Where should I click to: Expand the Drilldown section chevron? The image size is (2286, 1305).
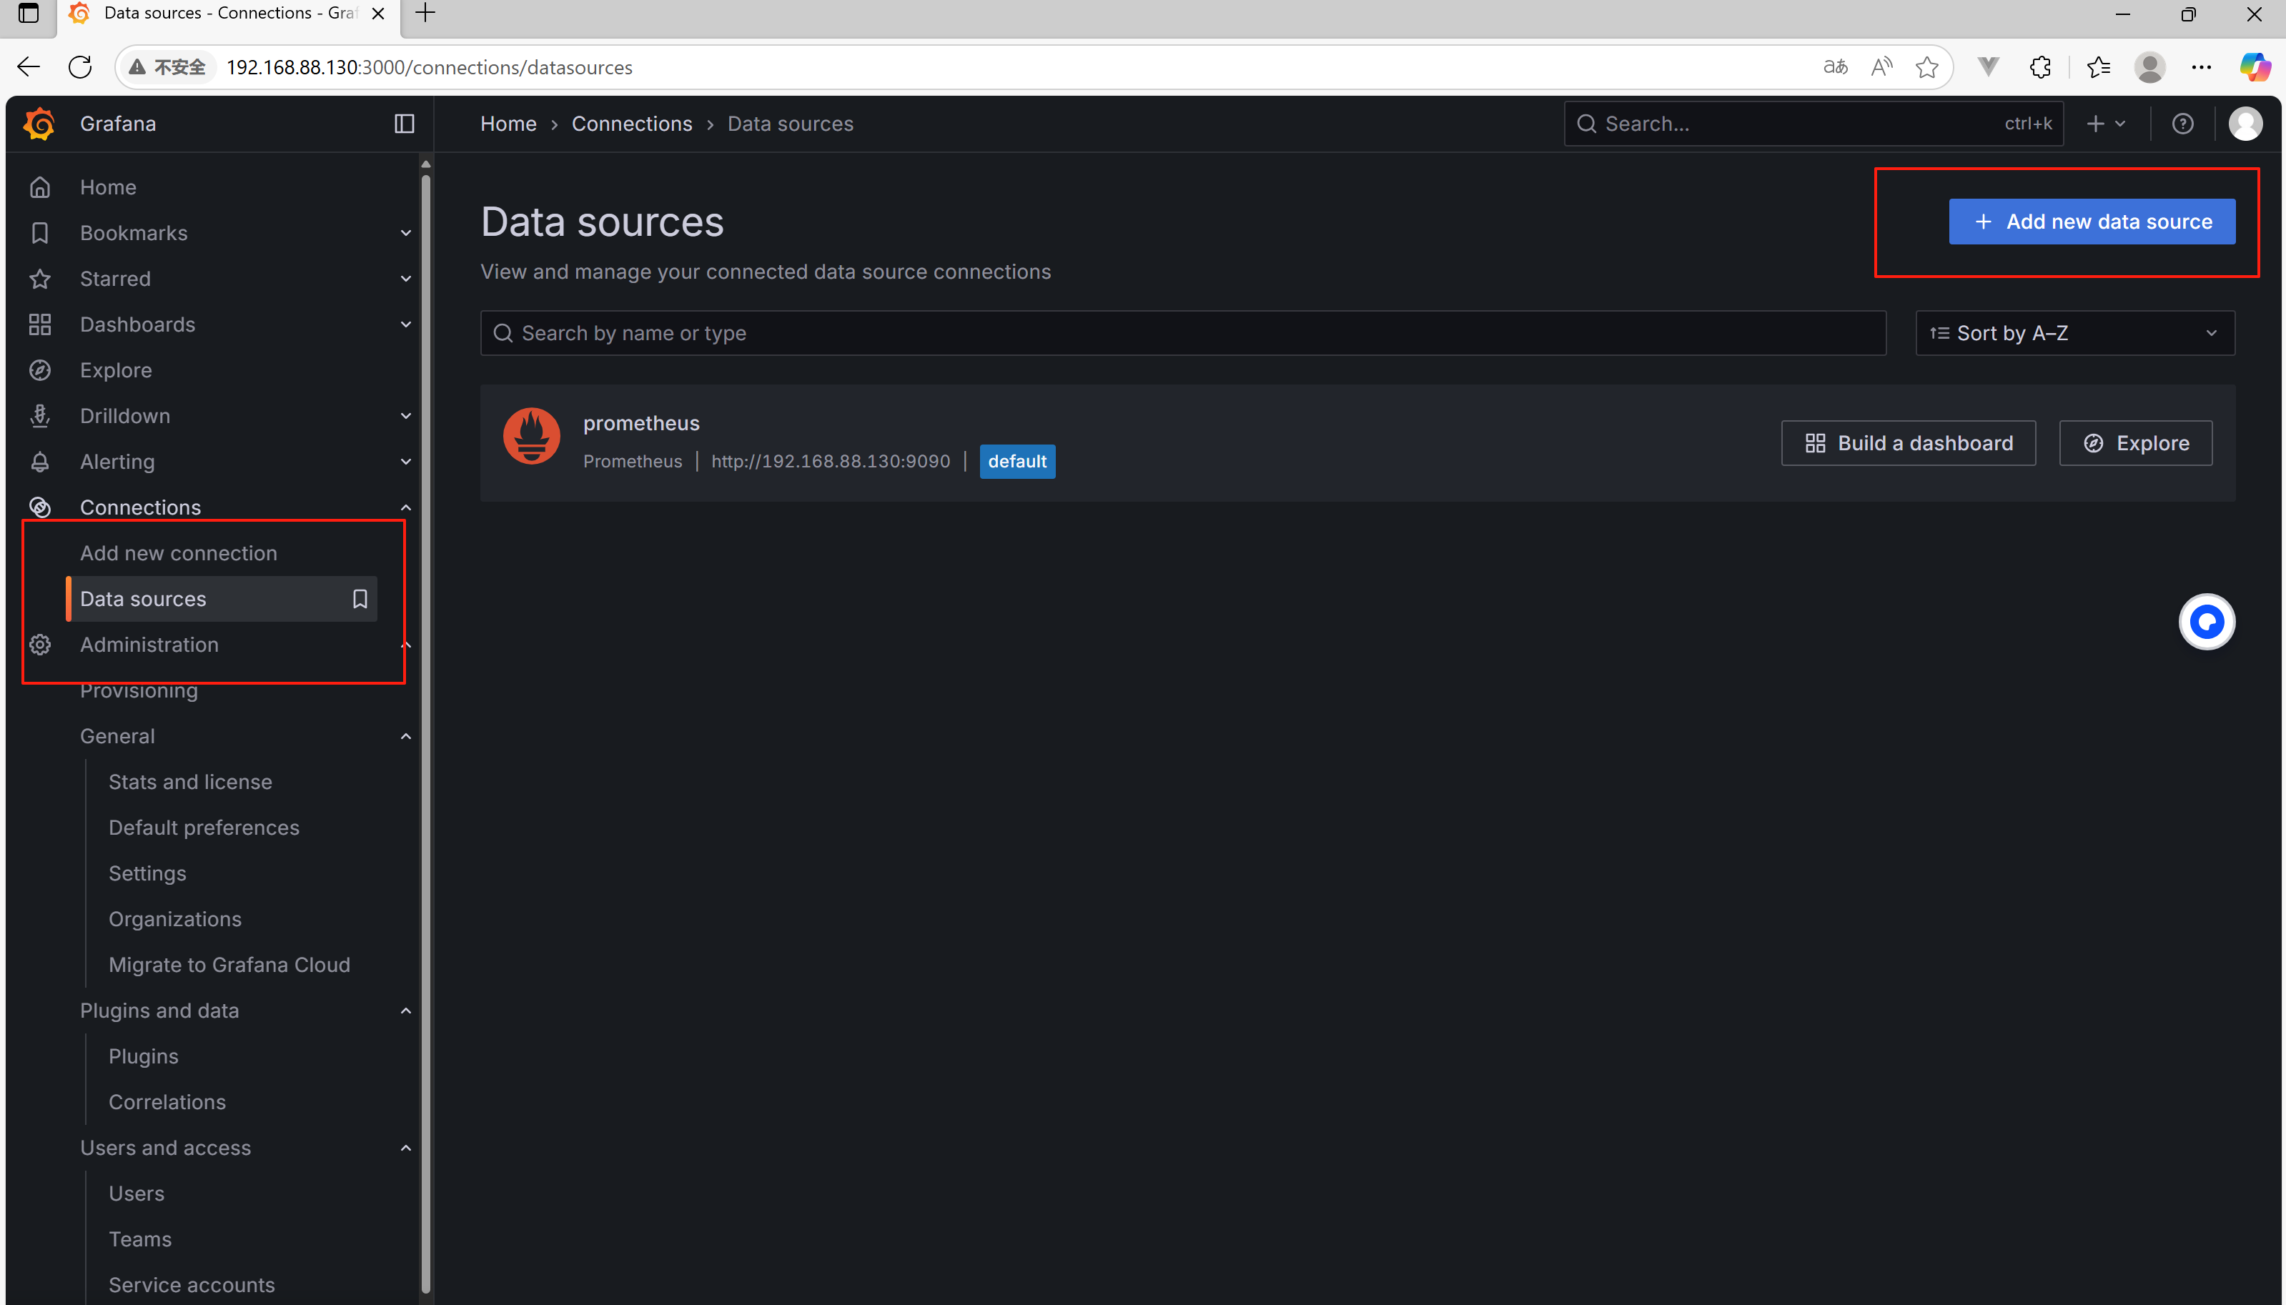point(405,416)
